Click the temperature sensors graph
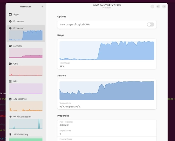 point(107,91)
